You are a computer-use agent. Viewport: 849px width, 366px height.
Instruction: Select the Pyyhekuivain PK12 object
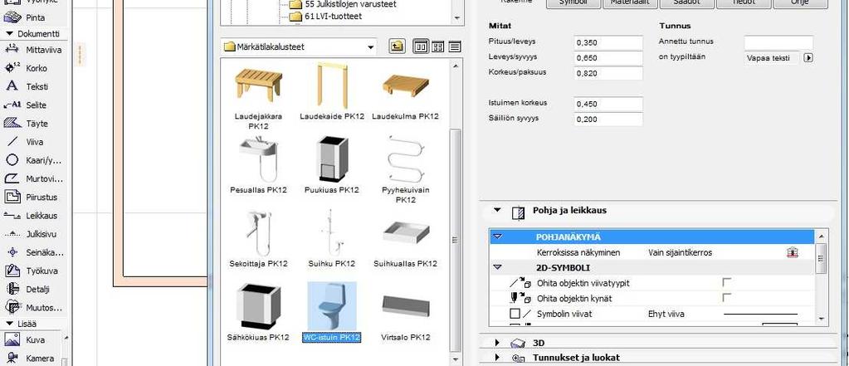[x=405, y=169]
